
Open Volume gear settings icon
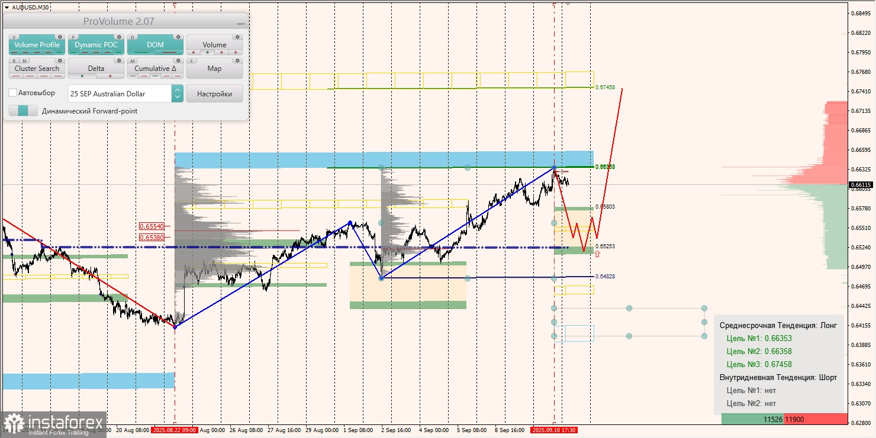coord(237,37)
